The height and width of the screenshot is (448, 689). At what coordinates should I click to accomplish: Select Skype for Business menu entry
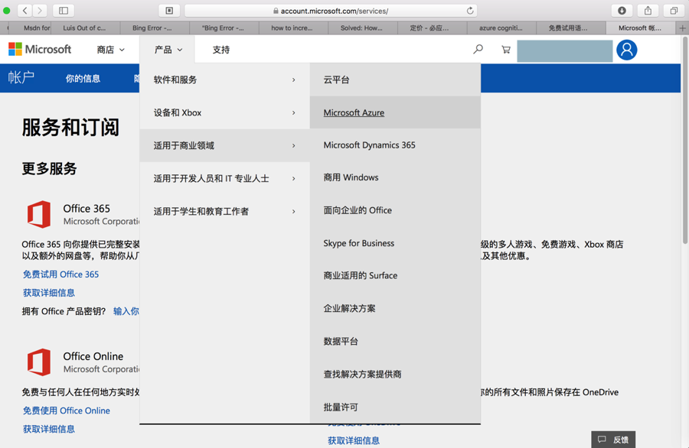click(x=395, y=243)
